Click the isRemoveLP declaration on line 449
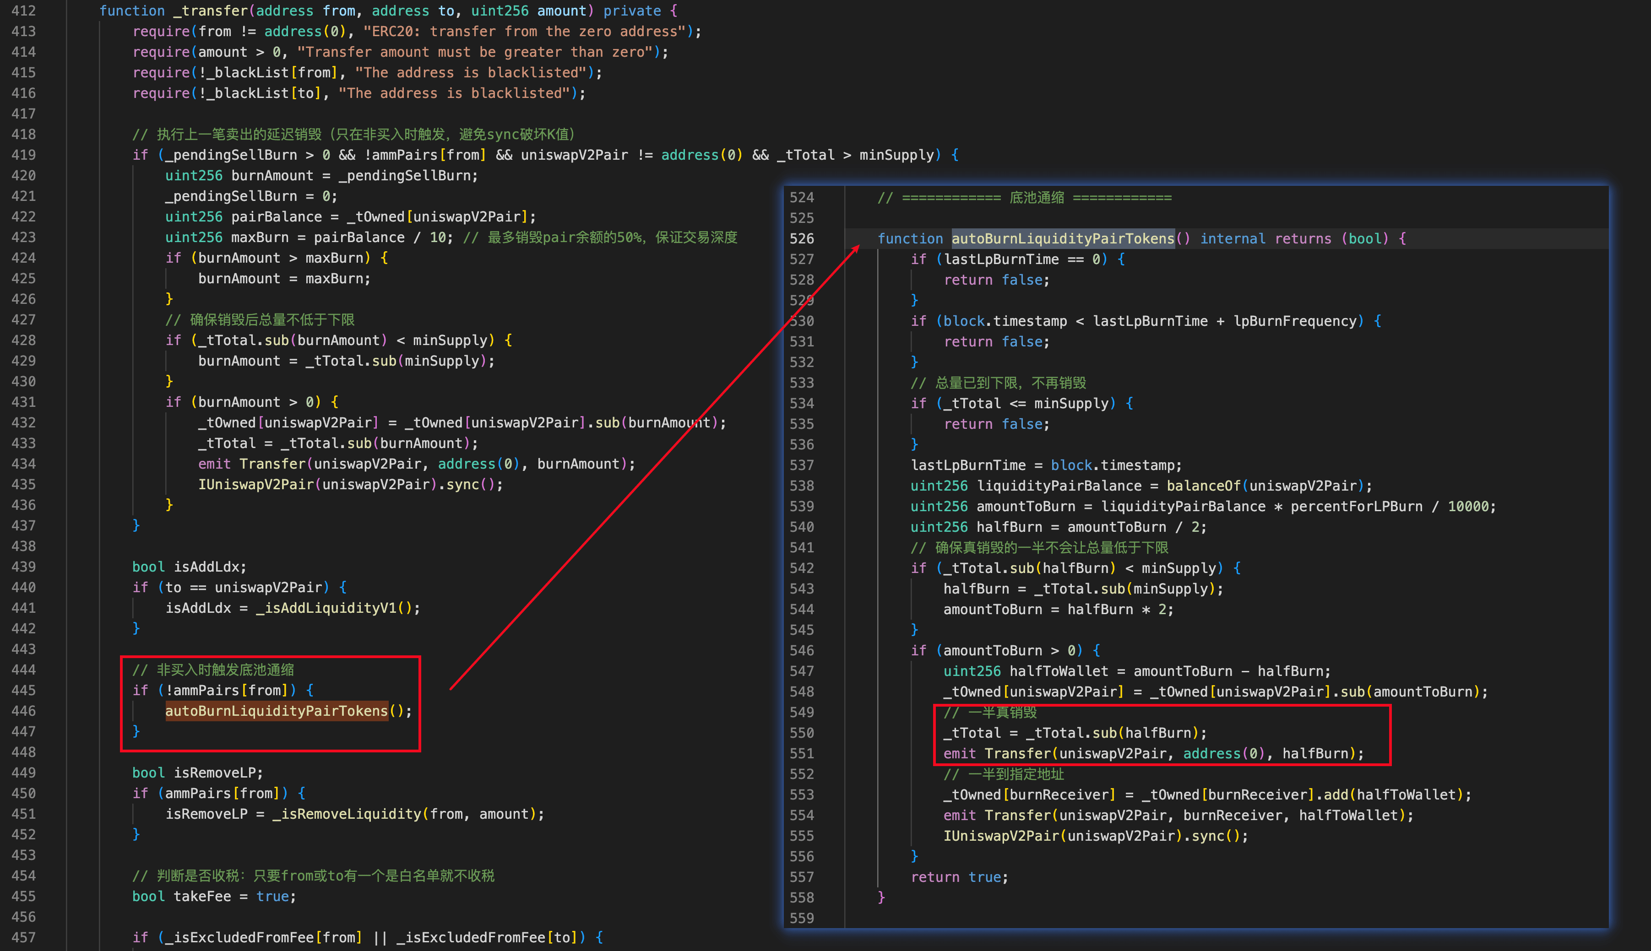The image size is (1651, 951). pos(214,773)
